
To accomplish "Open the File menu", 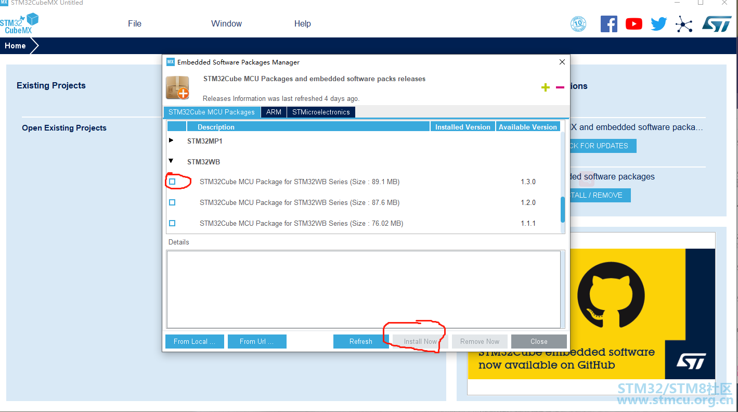I will tap(135, 23).
